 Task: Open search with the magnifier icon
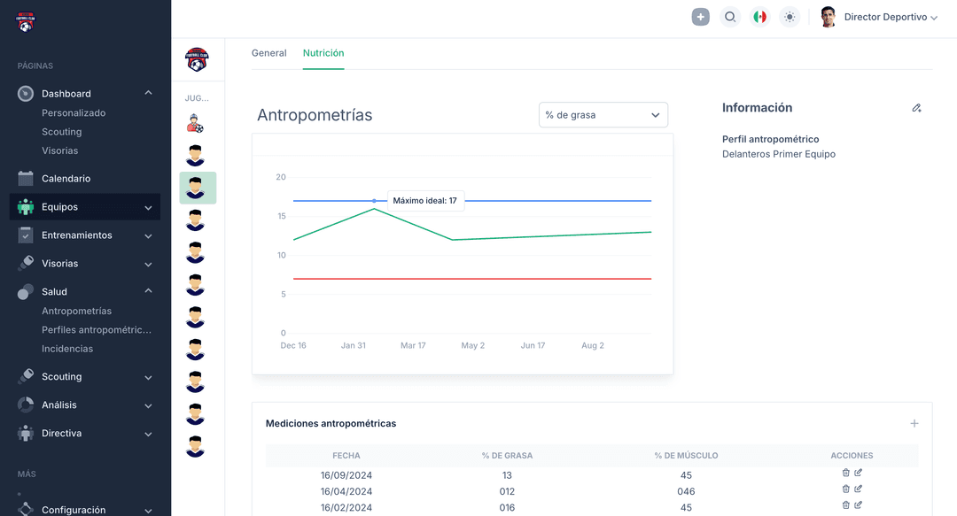(x=730, y=17)
